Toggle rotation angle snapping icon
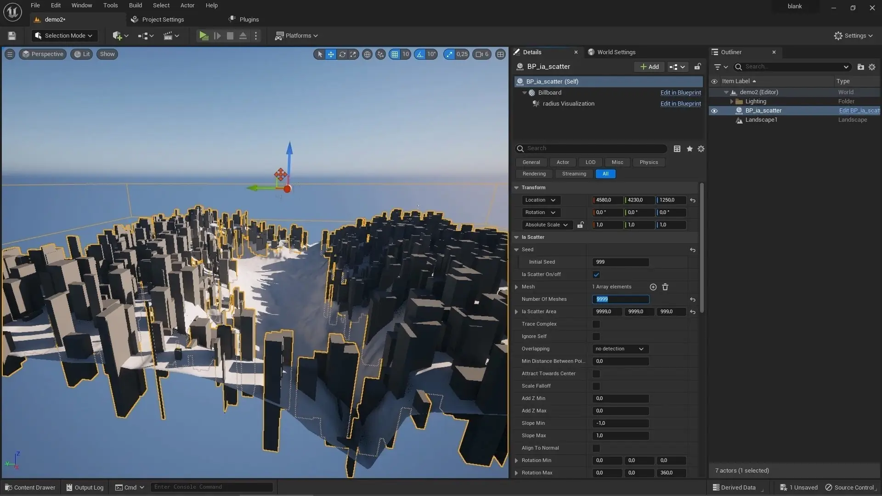This screenshot has width=882, height=496. 420,54
